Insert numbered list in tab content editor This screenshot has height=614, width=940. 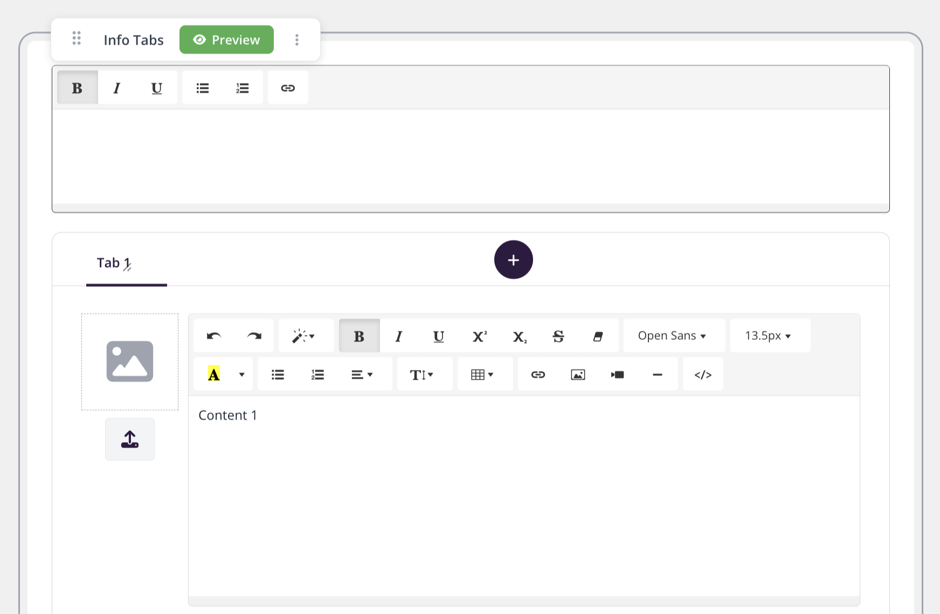(x=317, y=374)
